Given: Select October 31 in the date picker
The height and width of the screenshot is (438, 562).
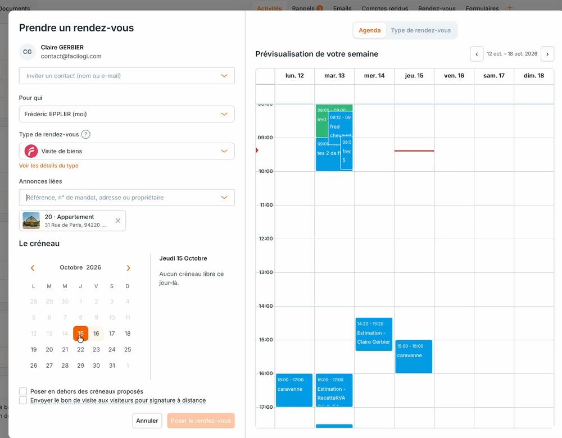Looking at the screenshot, I should pos(112,366).
